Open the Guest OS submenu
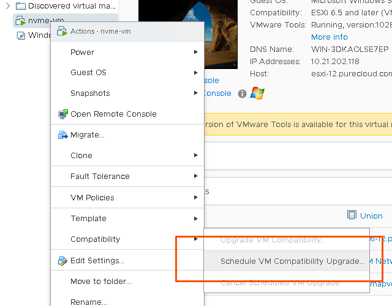Image resolution: width=392 pixels, height=306 pixels. tap(127, 73)
